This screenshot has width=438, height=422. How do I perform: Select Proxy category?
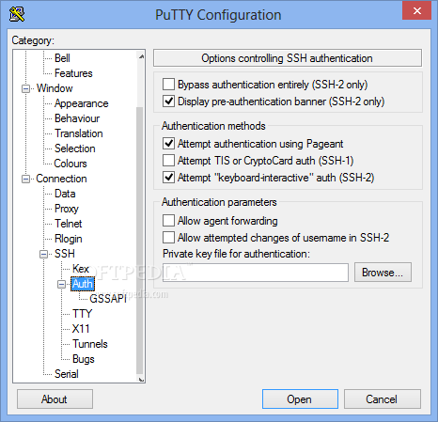coord(67,209)
